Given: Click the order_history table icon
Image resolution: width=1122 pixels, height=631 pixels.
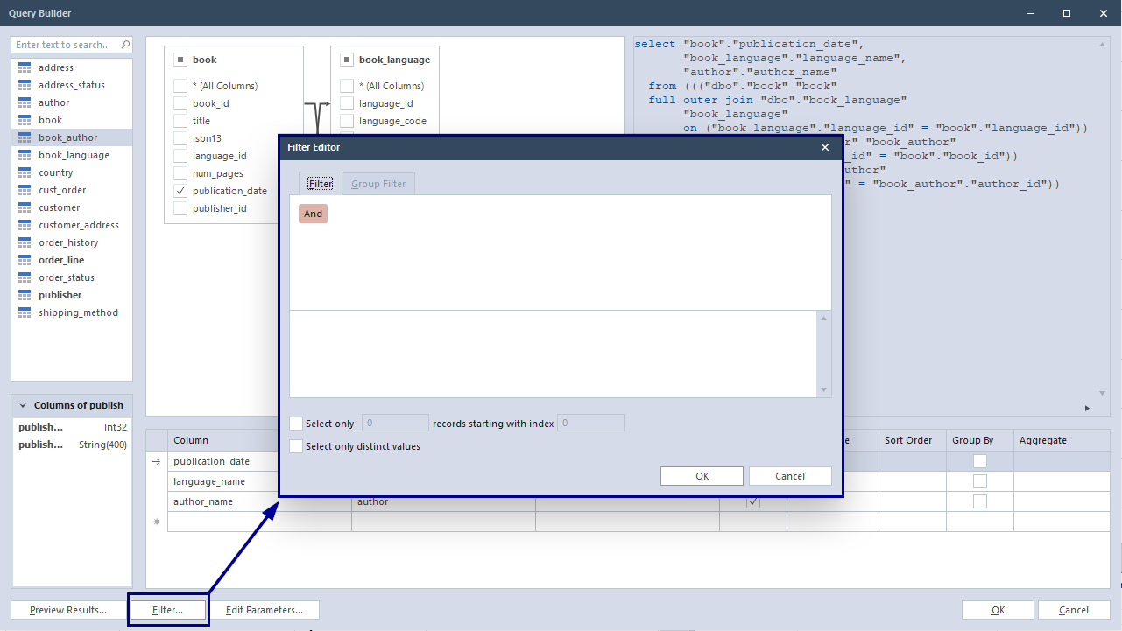Looking at the screenshot, I should (25, 242).
